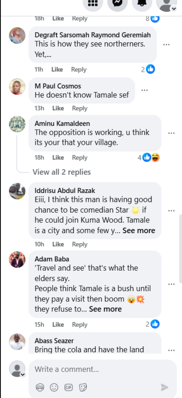Attach a GIF to the comment
182x398 pixels.
69,387
